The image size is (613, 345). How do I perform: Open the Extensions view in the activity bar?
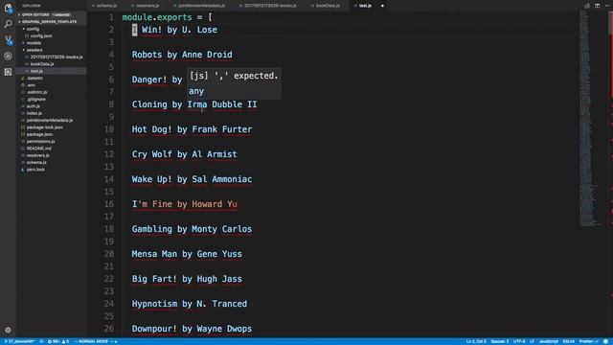click(8, 72)
